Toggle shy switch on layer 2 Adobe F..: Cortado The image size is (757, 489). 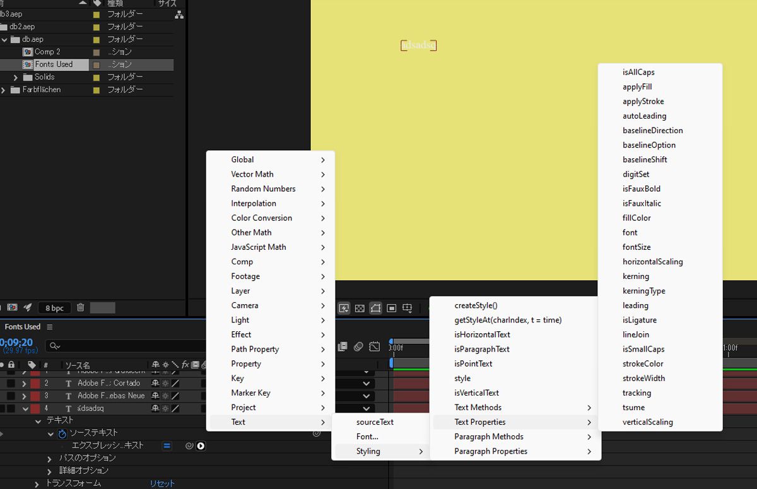pos(156,383)
